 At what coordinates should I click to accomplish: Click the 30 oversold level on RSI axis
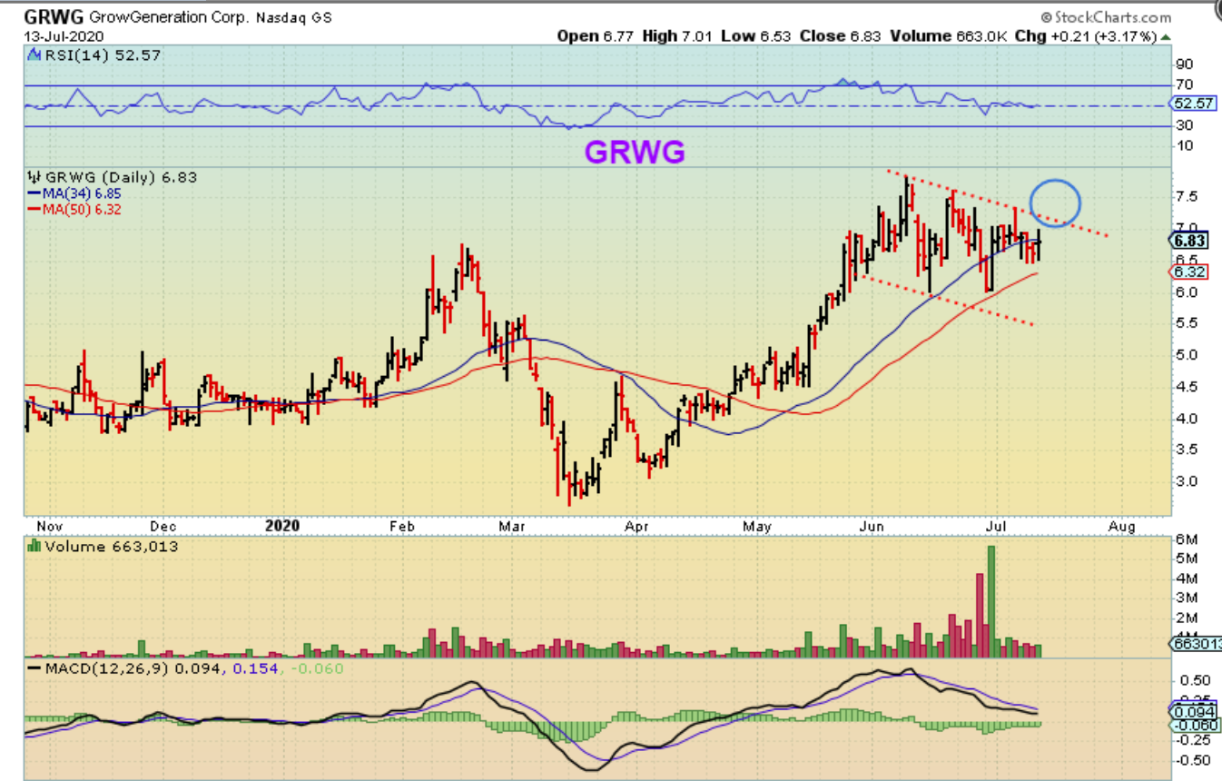(x=1185, y=126)
